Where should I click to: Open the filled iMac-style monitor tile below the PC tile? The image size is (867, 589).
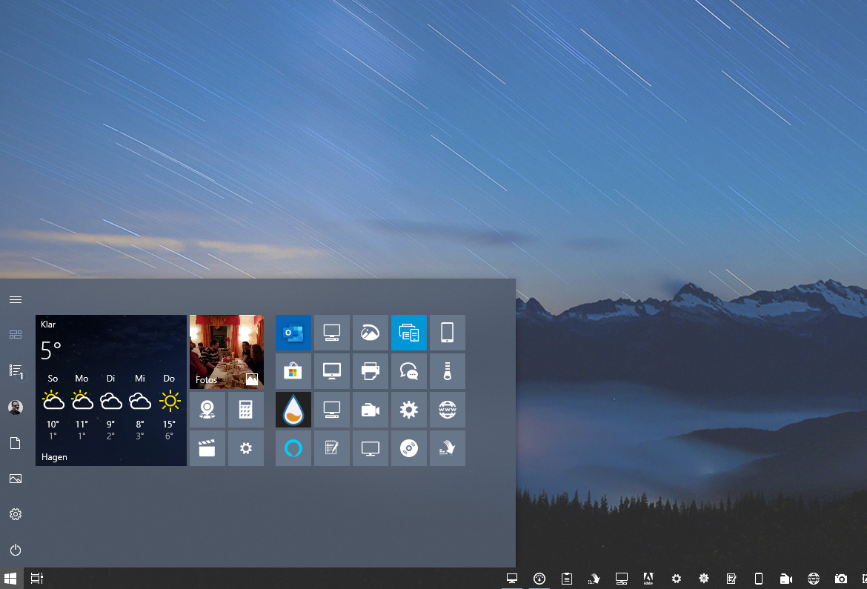pyautogui.click(x=332, y=371)
